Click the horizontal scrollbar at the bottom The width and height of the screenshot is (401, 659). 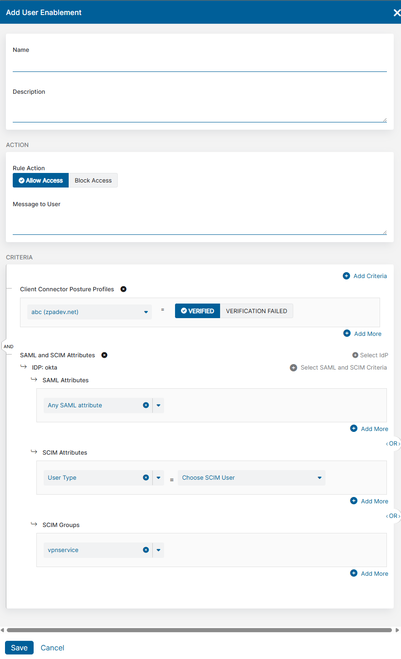(200, 630)
